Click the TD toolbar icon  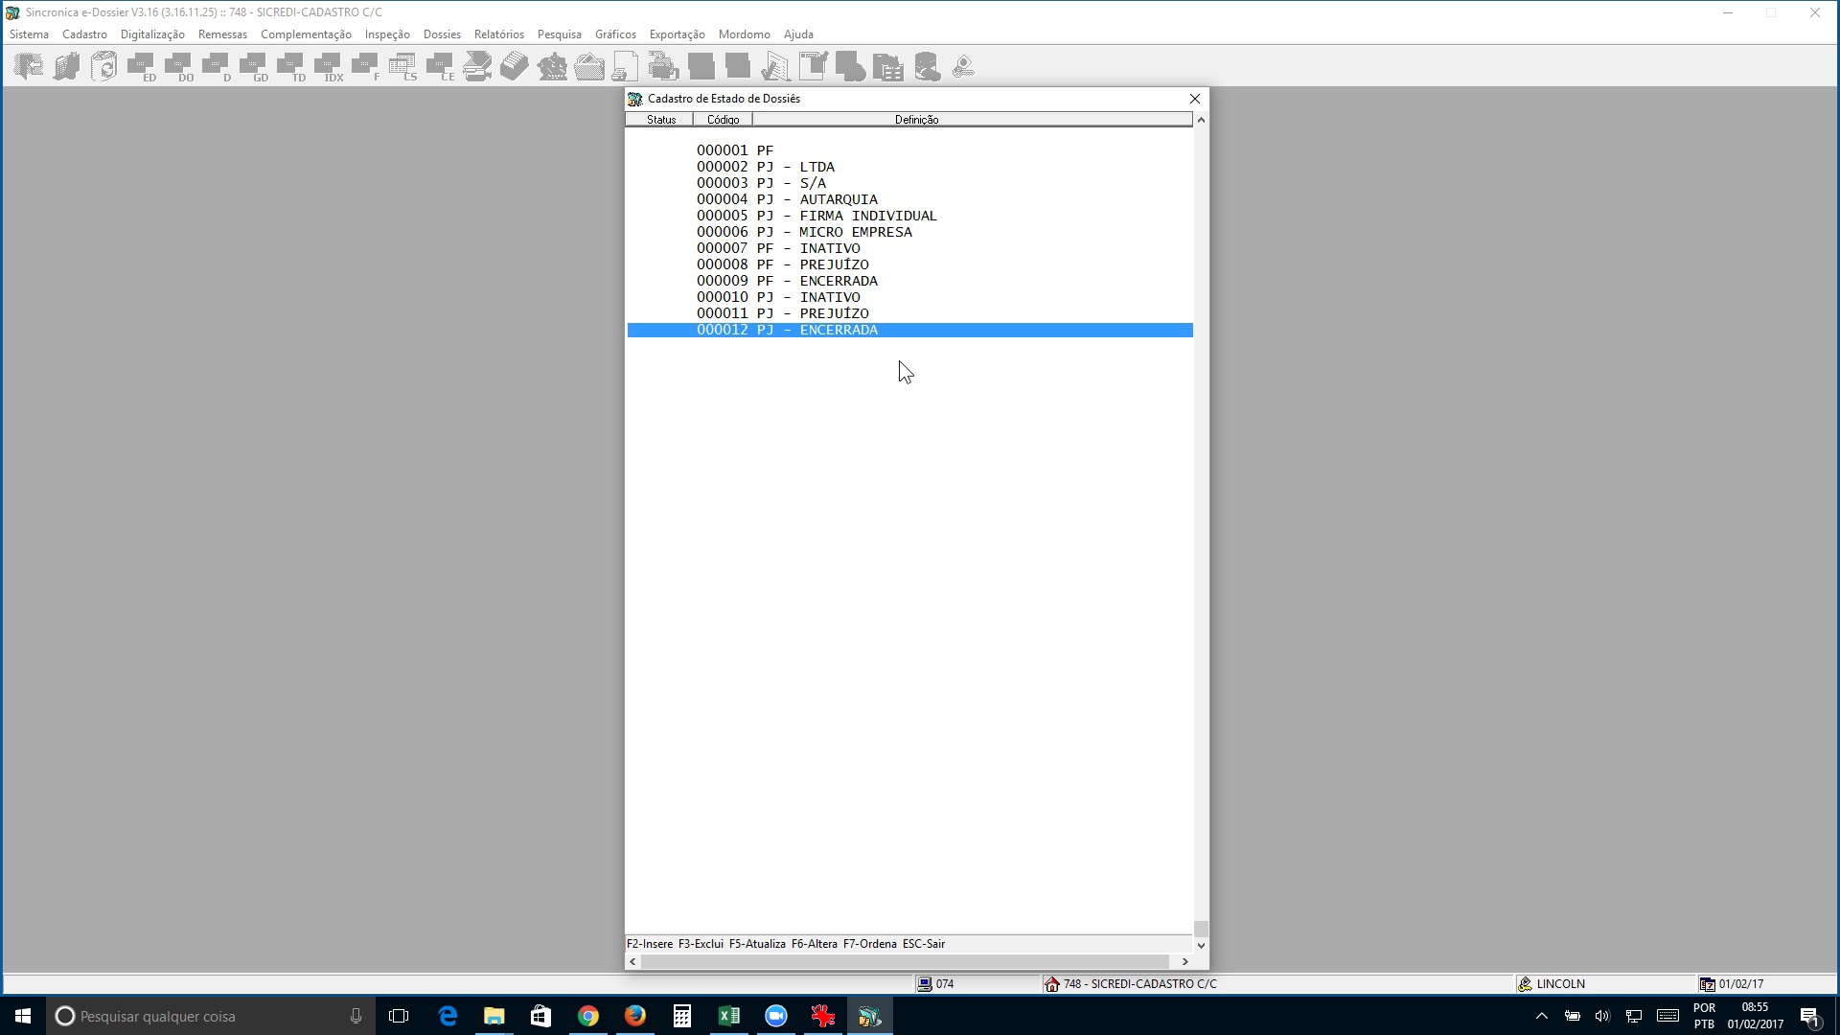click(x=291, y=67)
